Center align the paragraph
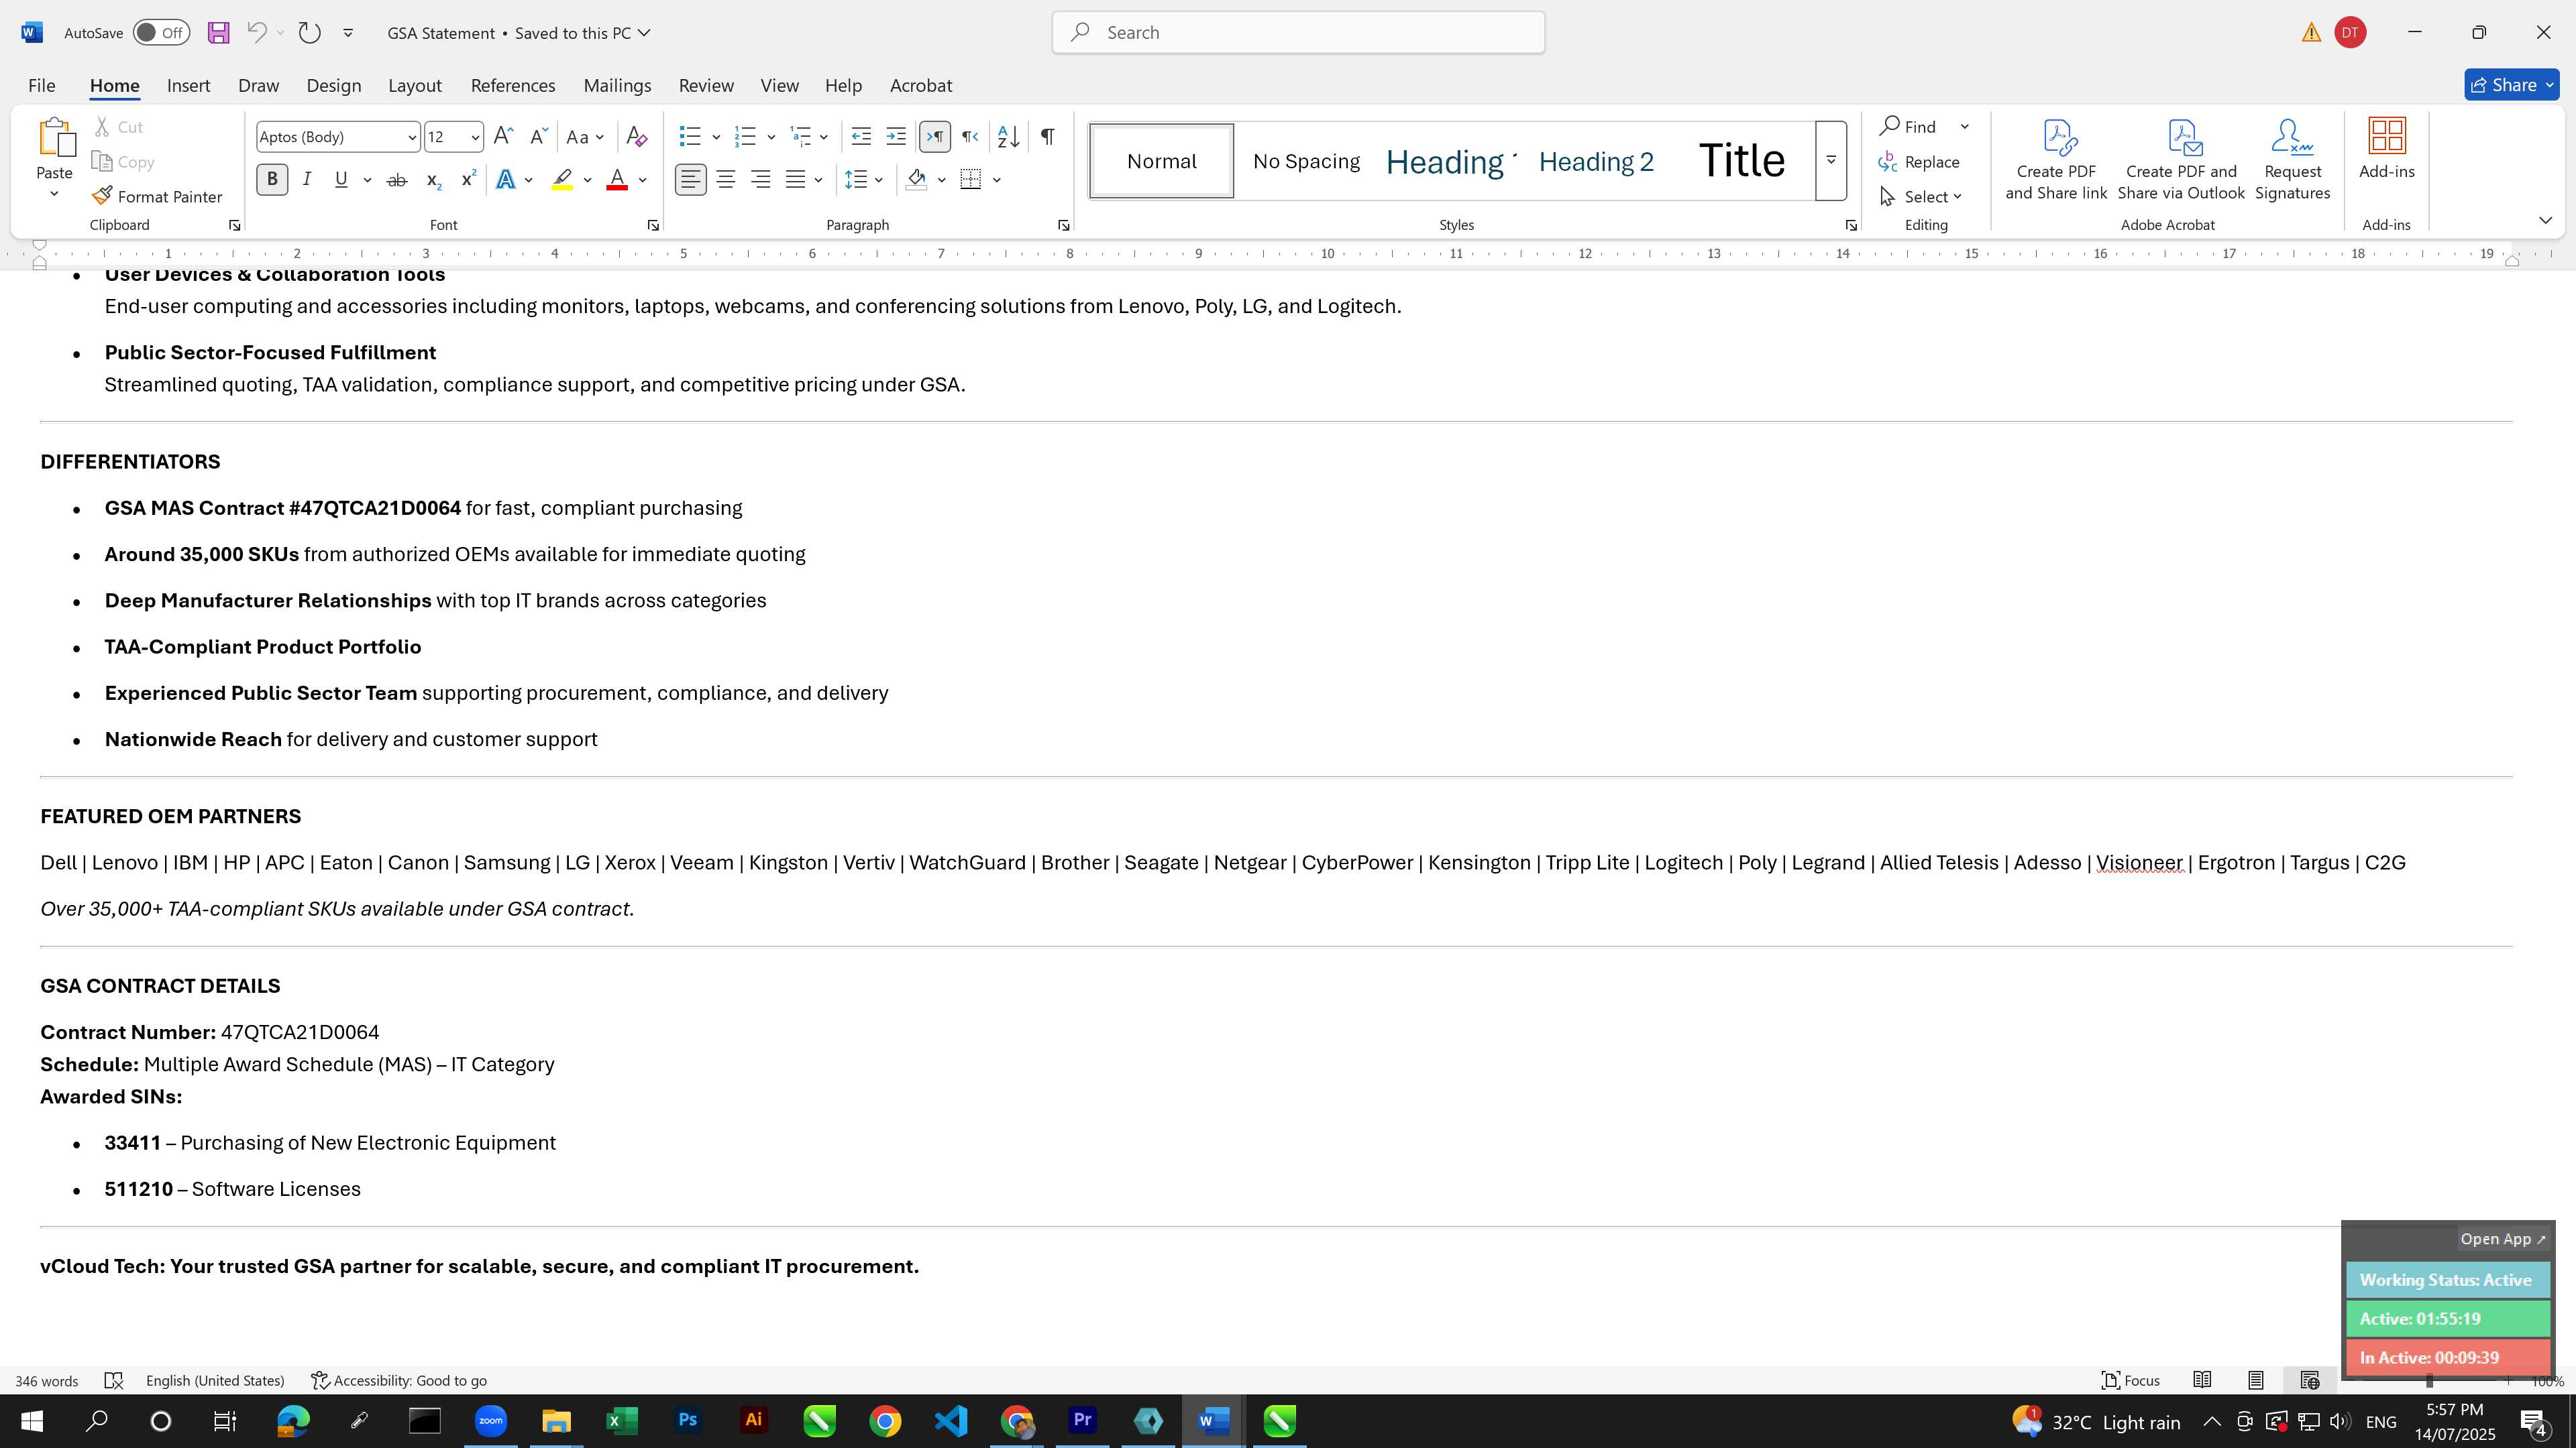 click(x=726, y=180)
